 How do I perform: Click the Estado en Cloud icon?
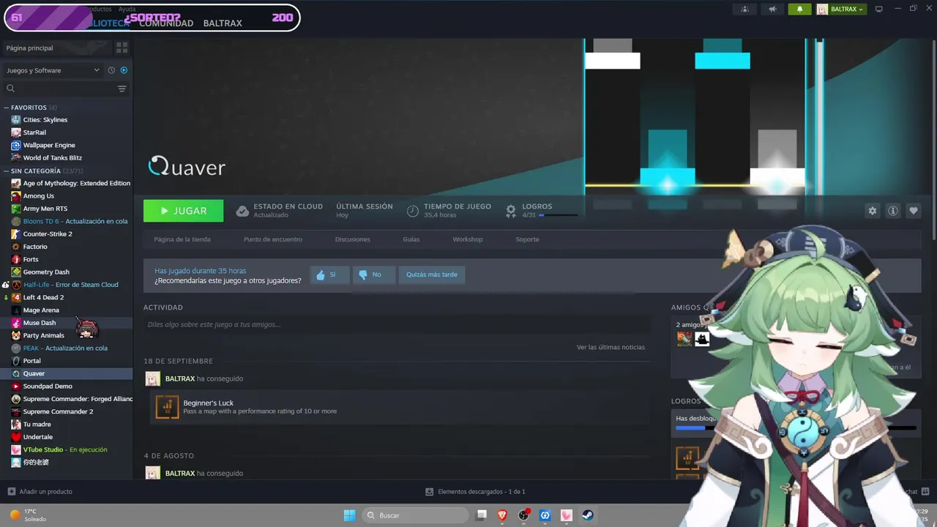(x=242, y=211)
